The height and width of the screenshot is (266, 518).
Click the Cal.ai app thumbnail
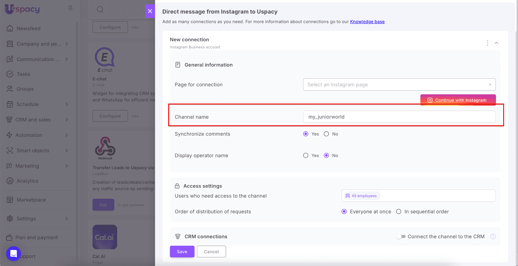point(105,237)
